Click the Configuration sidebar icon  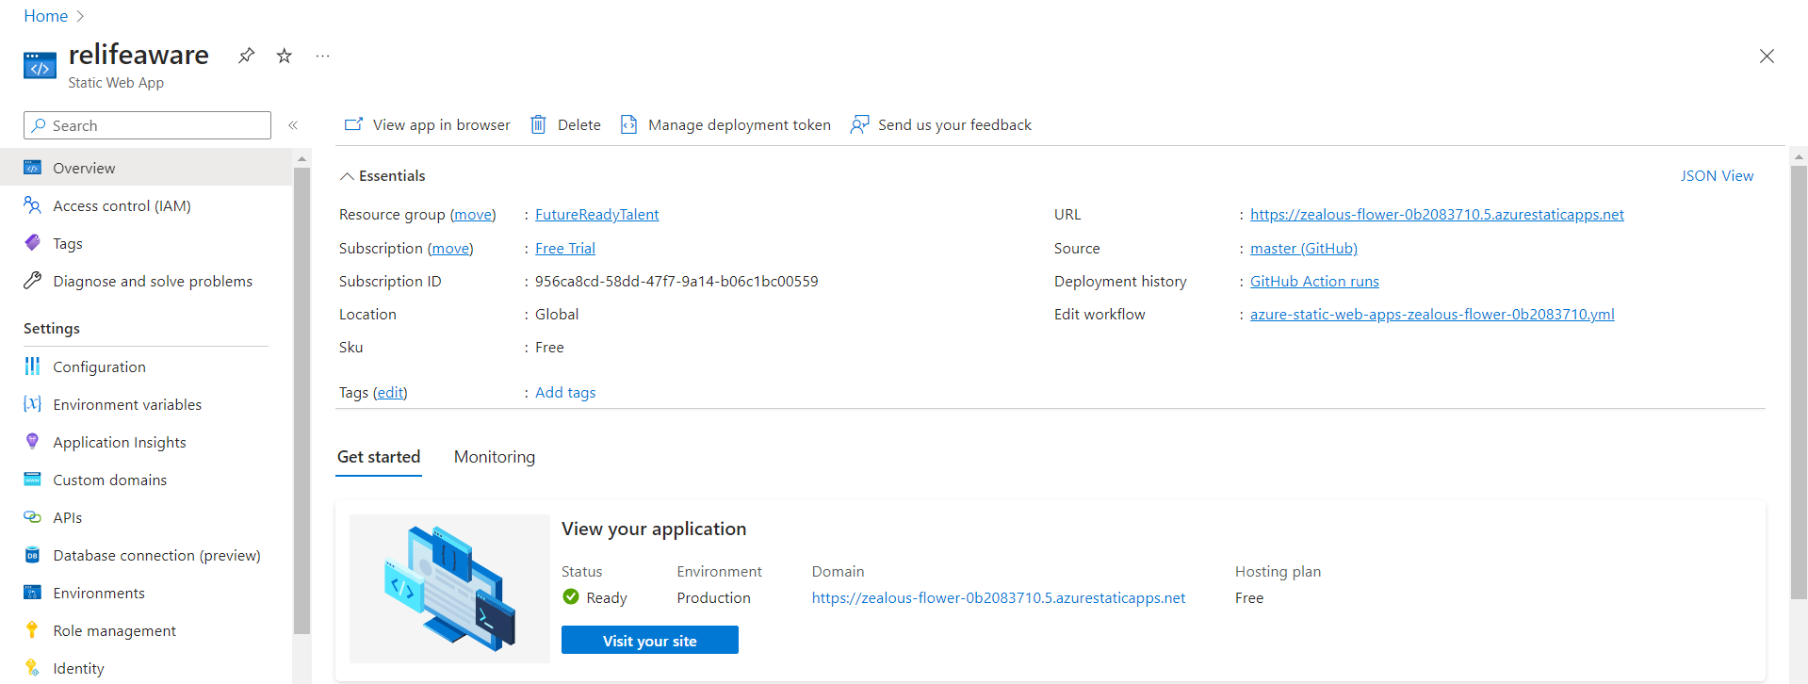(x=32, y=366)
